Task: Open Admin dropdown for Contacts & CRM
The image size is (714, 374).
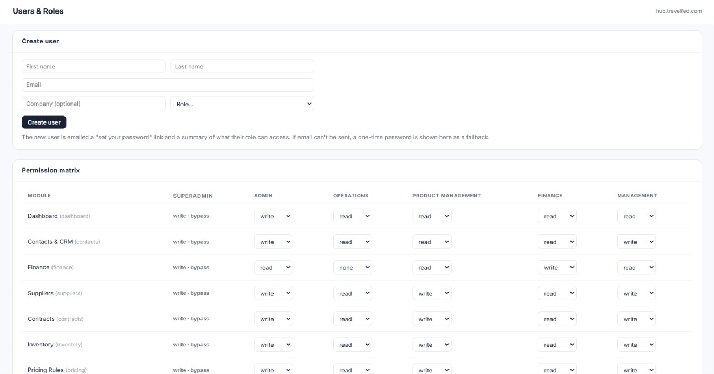Action: click(274, 242)
